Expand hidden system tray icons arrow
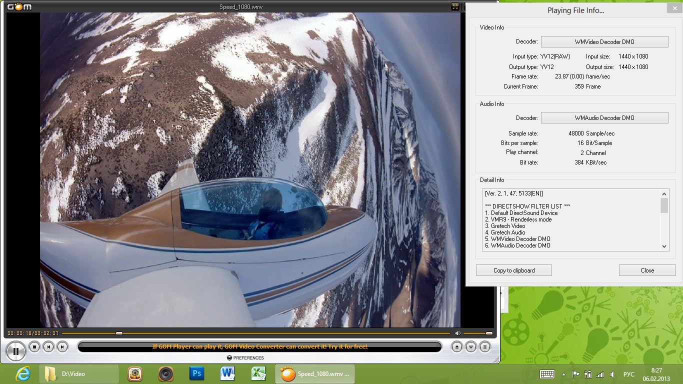683x384 pixels. [564, 374]
